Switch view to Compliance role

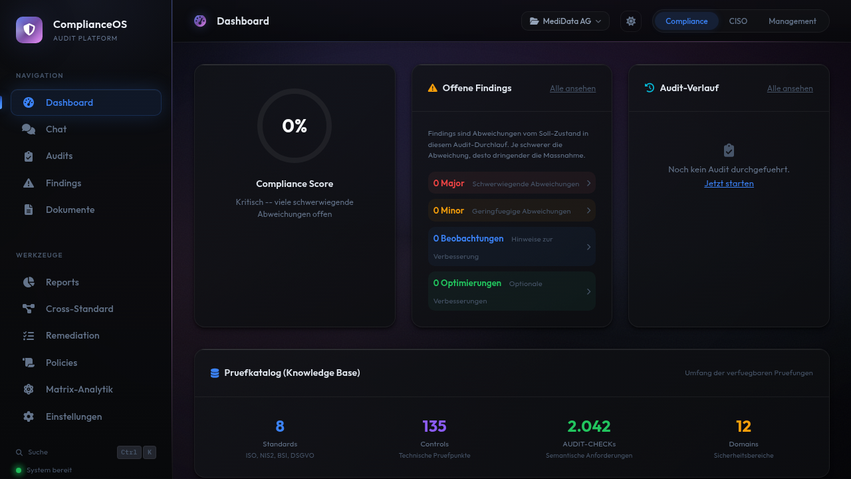pos(686,21)
